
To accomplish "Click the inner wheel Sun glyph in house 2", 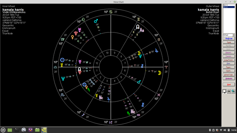I will [84, 85].
